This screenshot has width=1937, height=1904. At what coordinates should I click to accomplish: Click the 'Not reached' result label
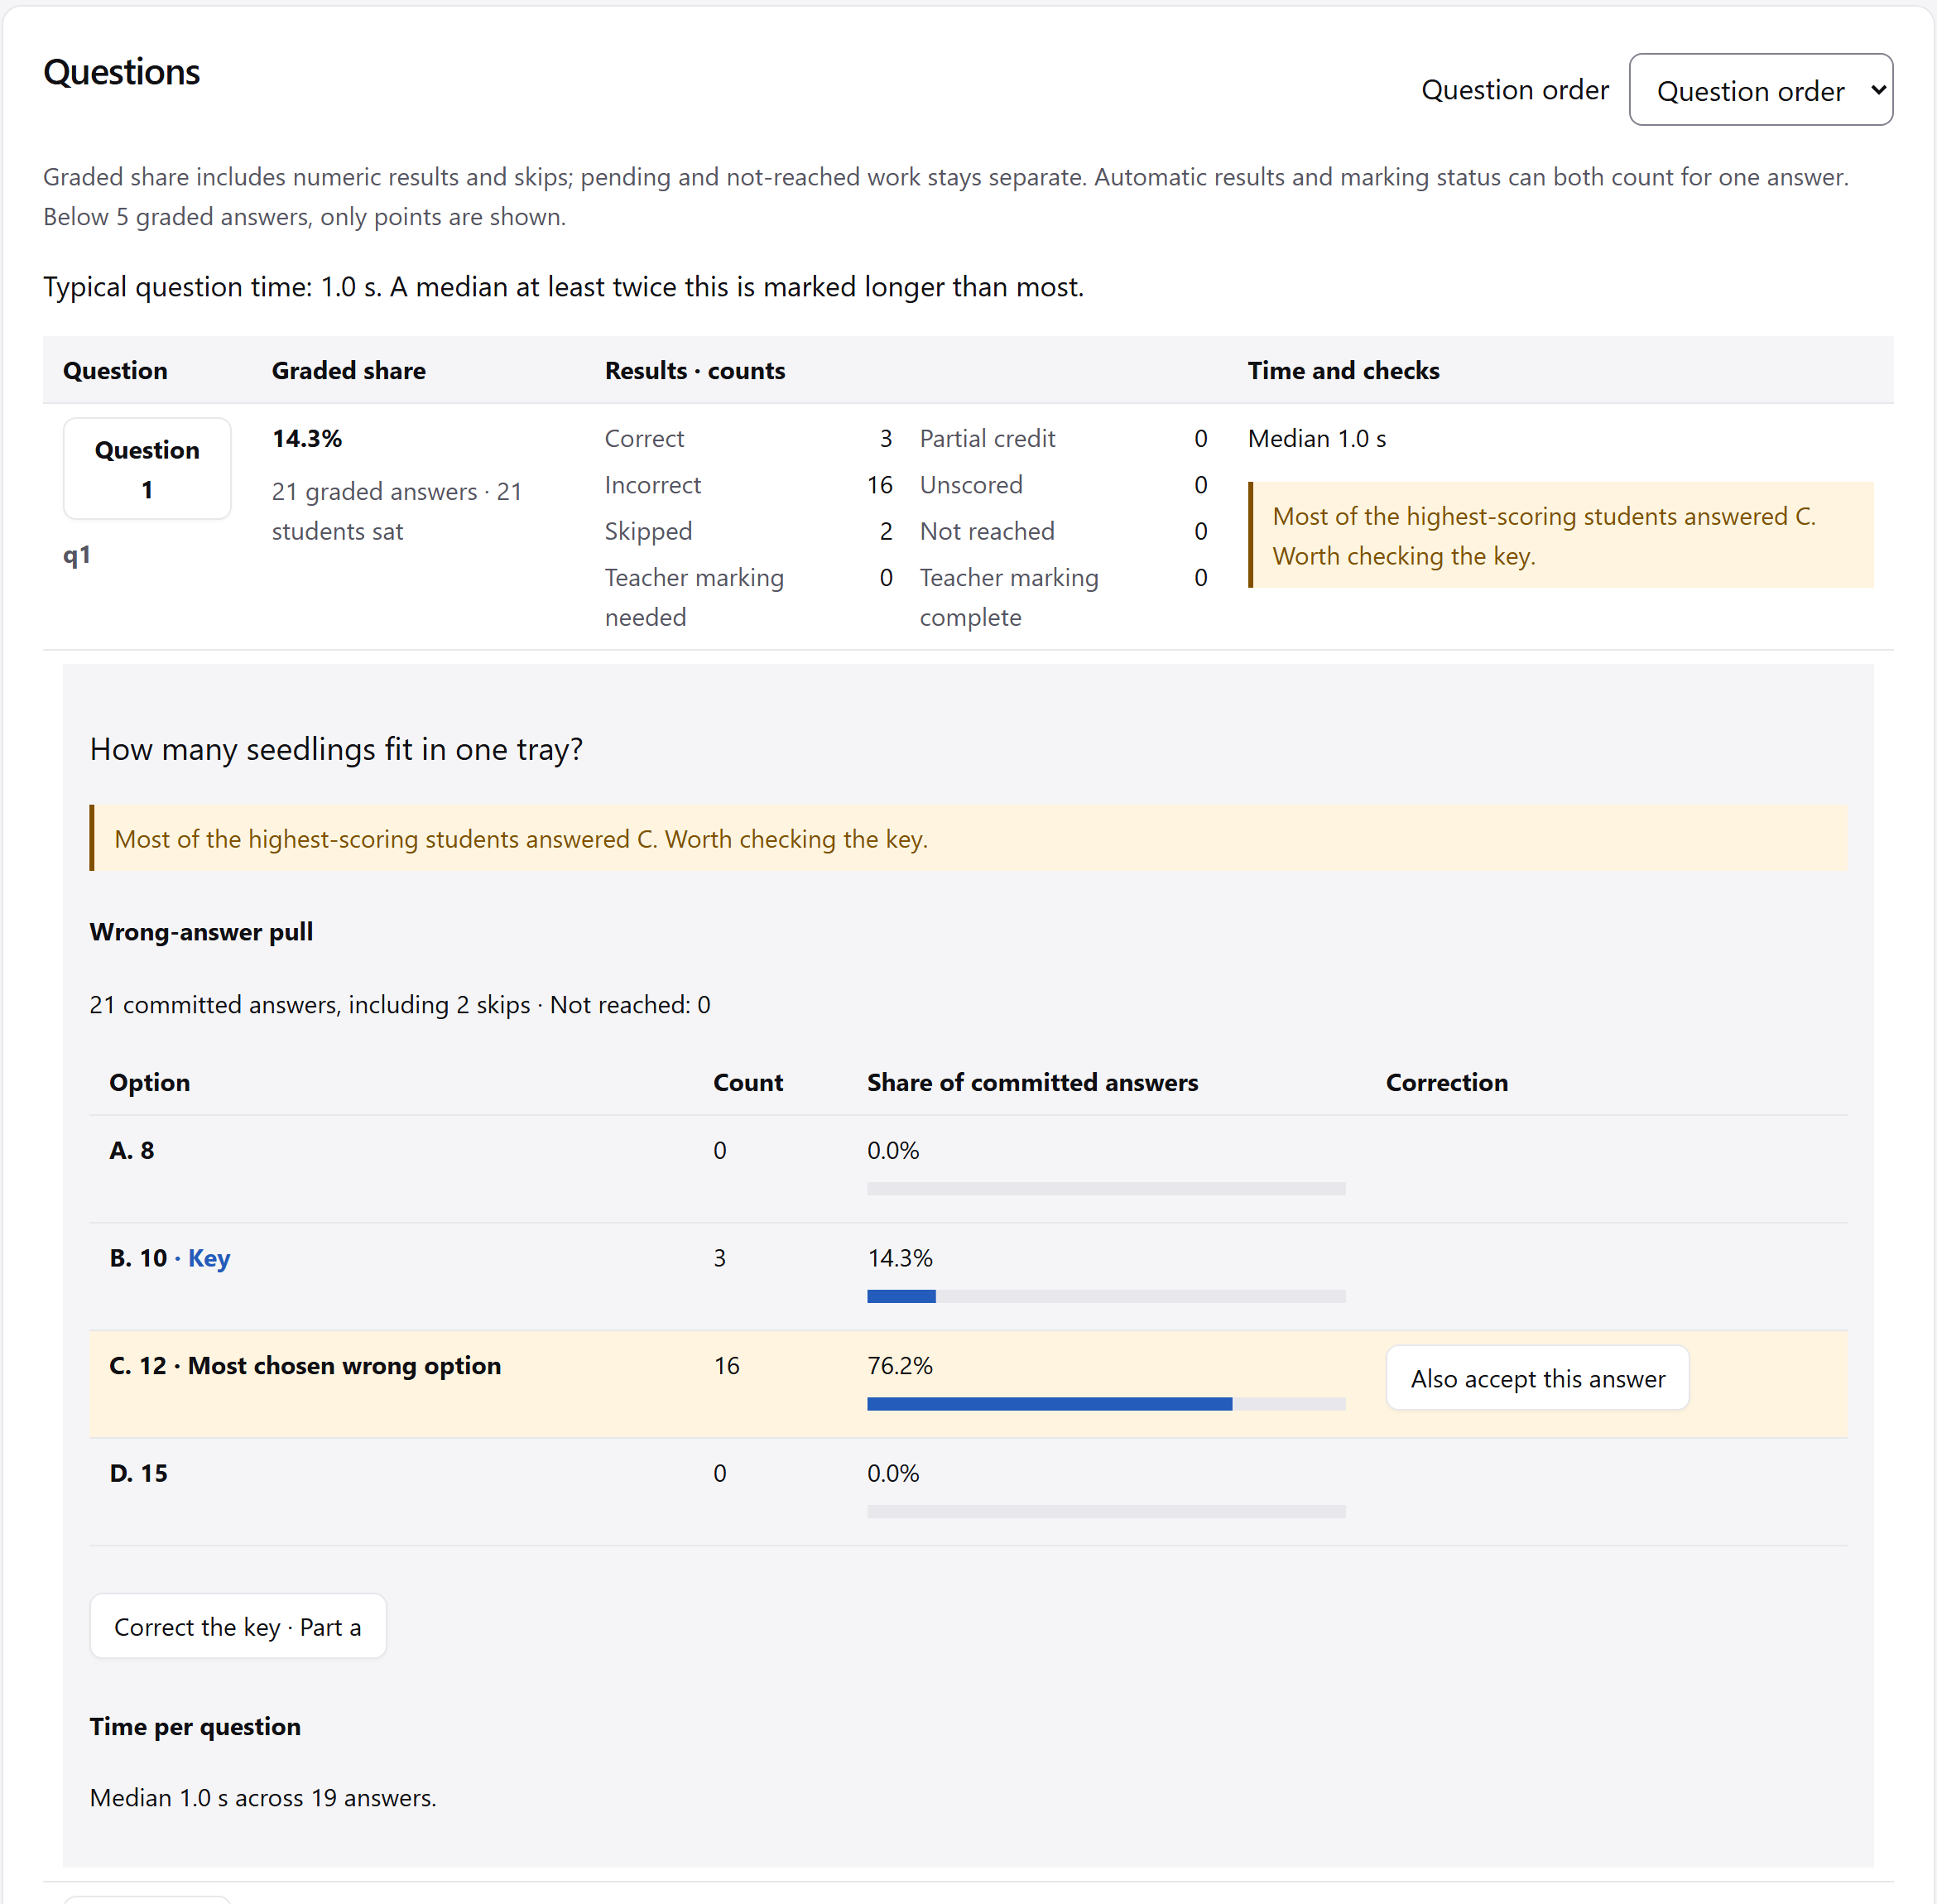coord(987,531)
